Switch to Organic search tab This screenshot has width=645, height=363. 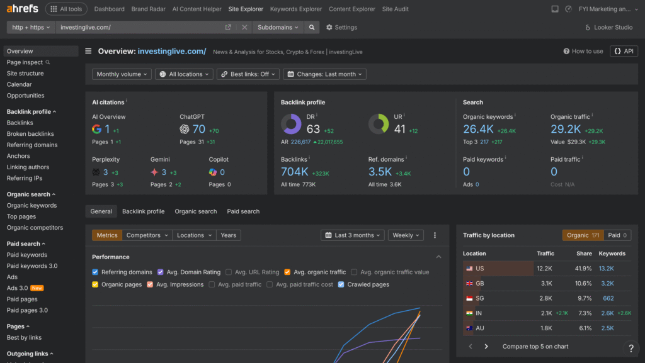coord(196,211)
